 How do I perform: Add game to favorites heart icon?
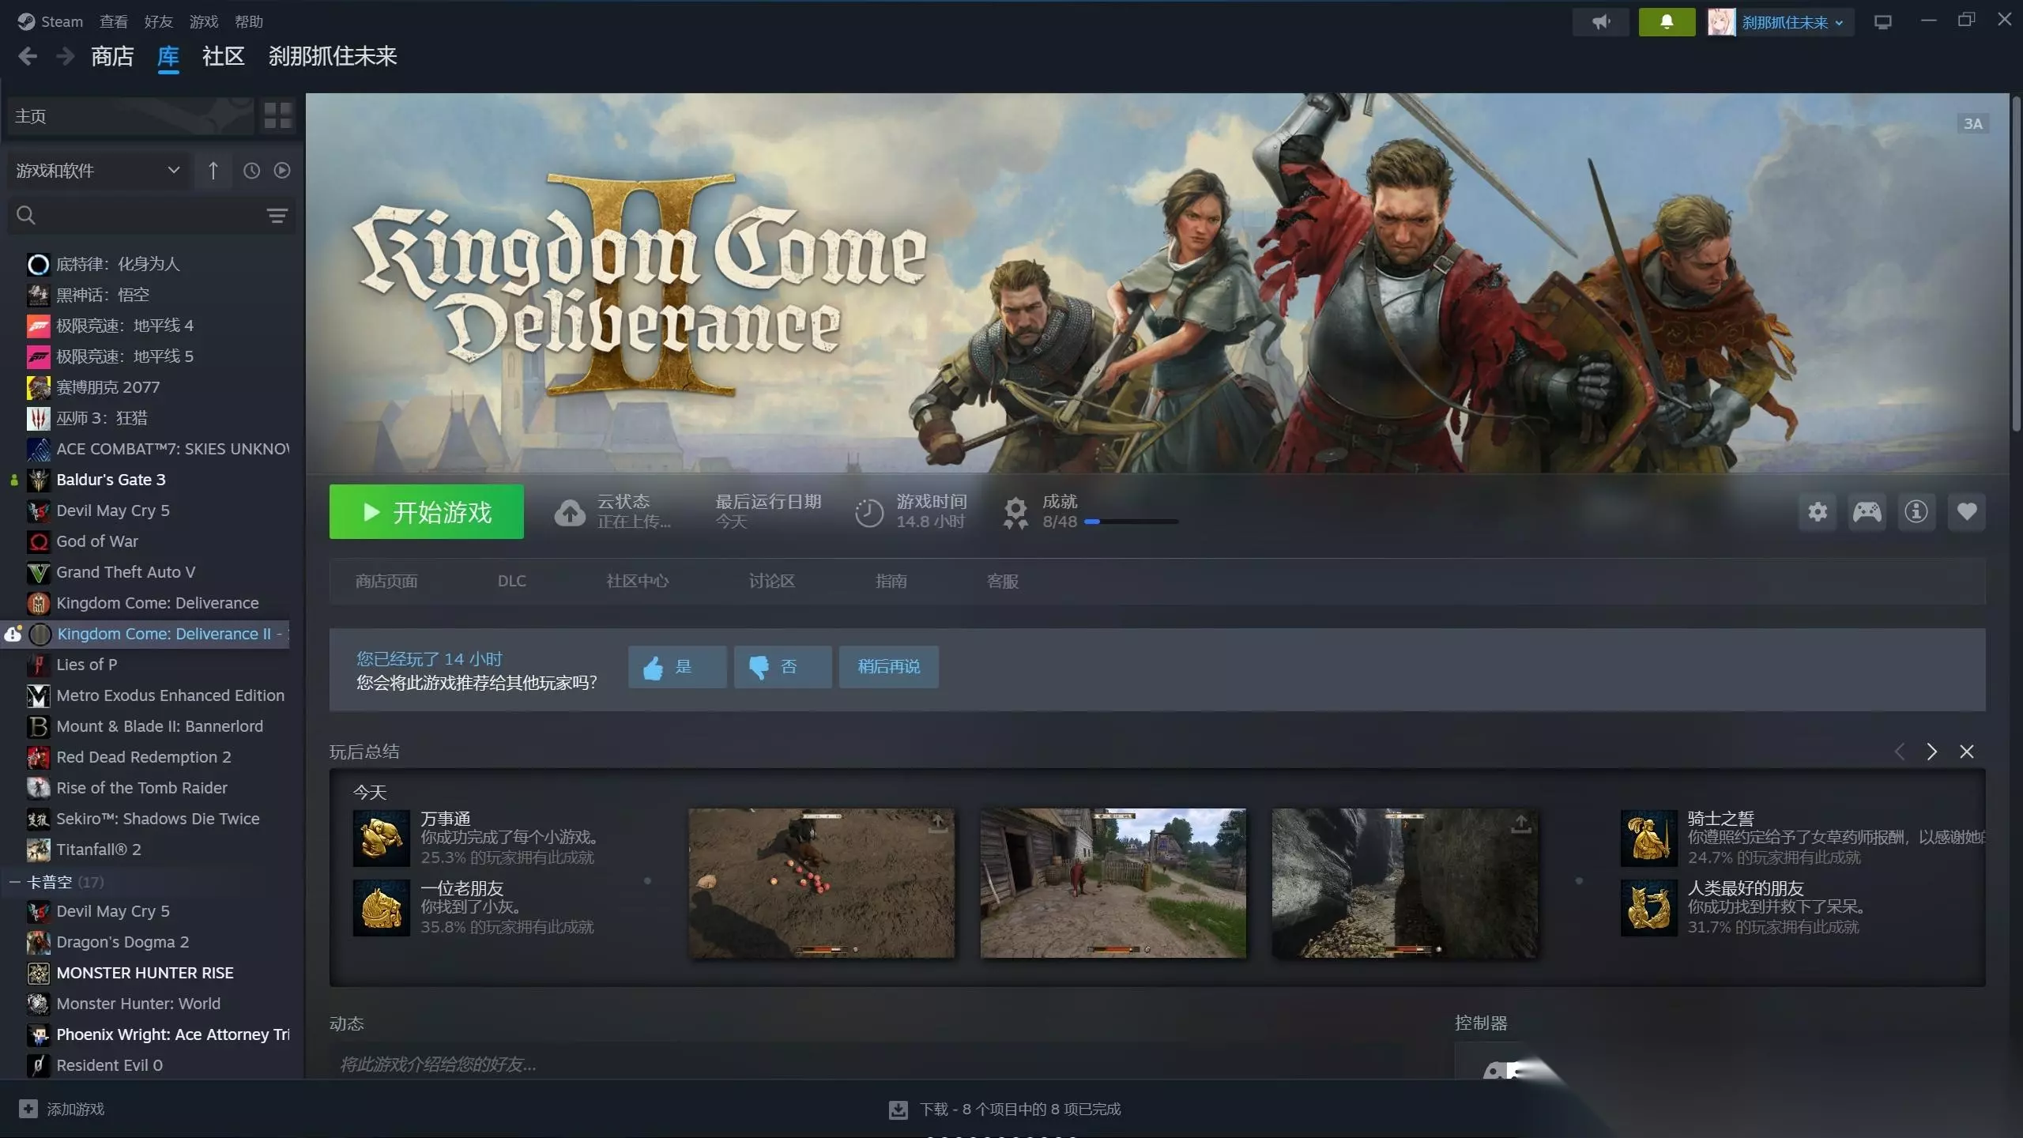tap(1967, 512)
